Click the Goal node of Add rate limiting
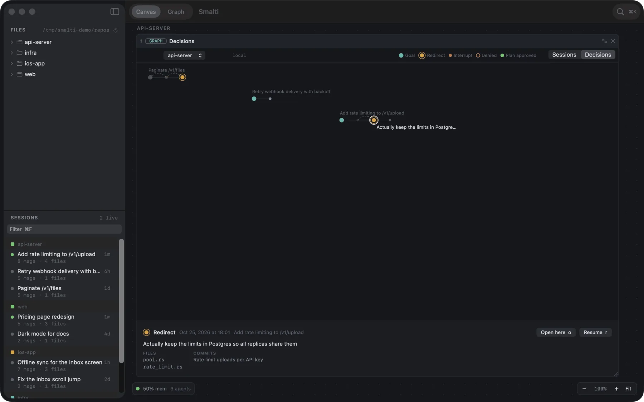644x402 pixels. point(342,120)
